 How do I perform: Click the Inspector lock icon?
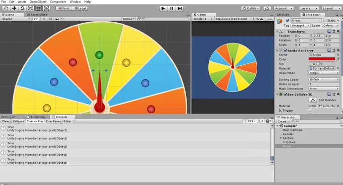click(x=337, y=15)
